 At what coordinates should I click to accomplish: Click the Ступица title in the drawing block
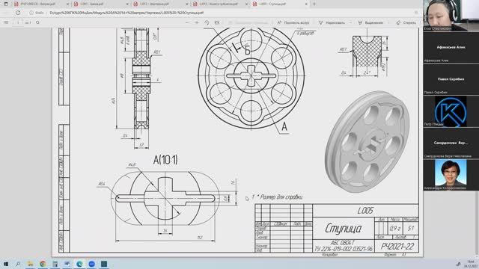(343, 229)
